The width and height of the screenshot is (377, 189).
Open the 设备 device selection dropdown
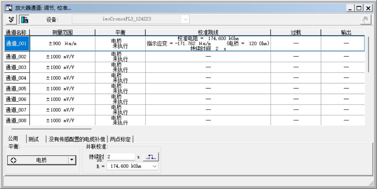point(186,19)
